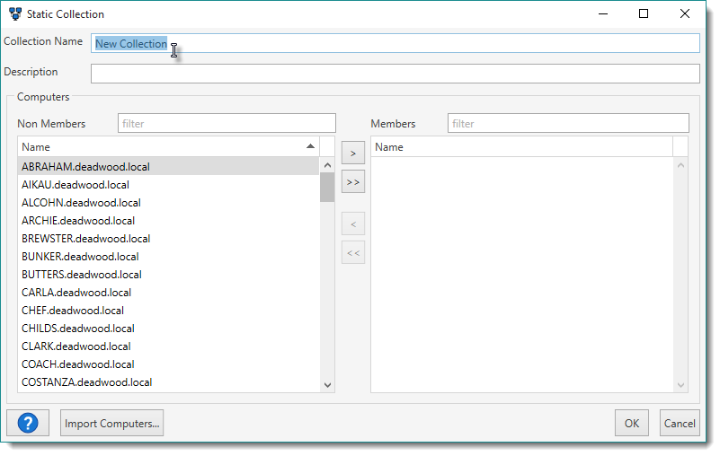Add selected computer with the > button
Viewport: 720px width, 456px height.
pos(353,153)
